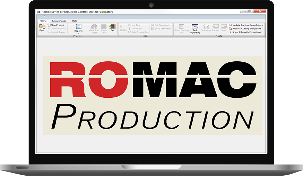Open the Help ribbon tab
Screen dimensions: 303x176
(x=75, y=21)
